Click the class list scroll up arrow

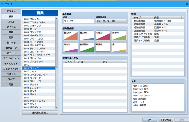point(57,19)
